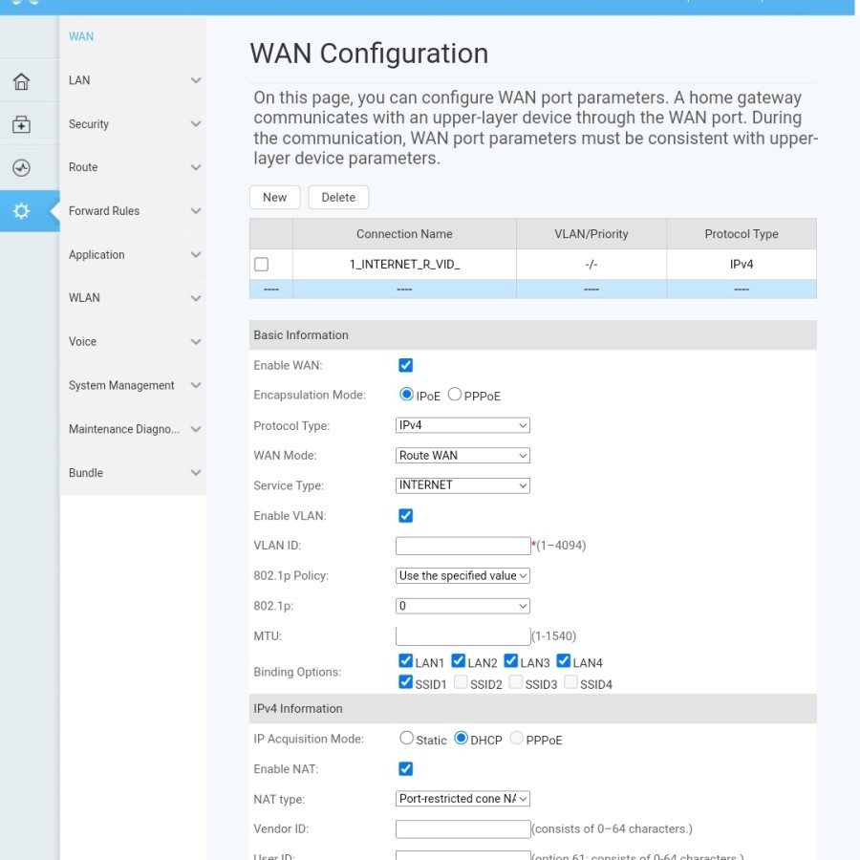Toggle the LAN4 binding checkbox
The image size is (860, 860).
563,660
